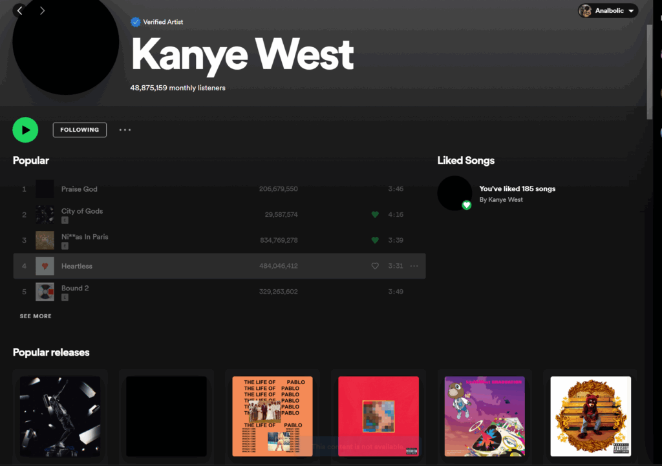Open the purple Graduation bear album cover
This screenshot has width=662, height=466.
[485, 416]
